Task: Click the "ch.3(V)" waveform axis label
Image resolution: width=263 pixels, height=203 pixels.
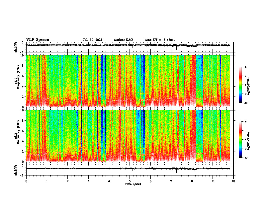Action: [x=16, y=170]
